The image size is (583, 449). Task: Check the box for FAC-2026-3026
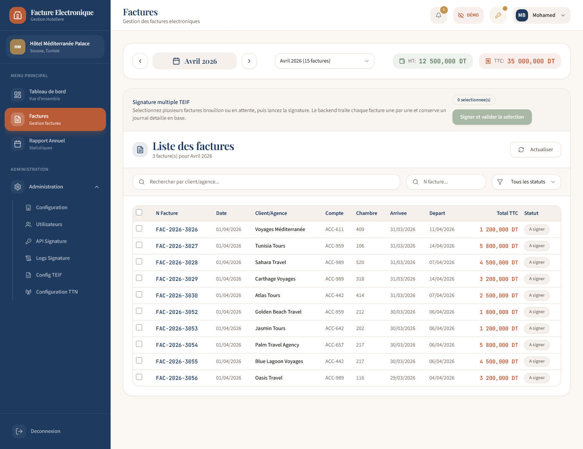(x=139, y=229)
